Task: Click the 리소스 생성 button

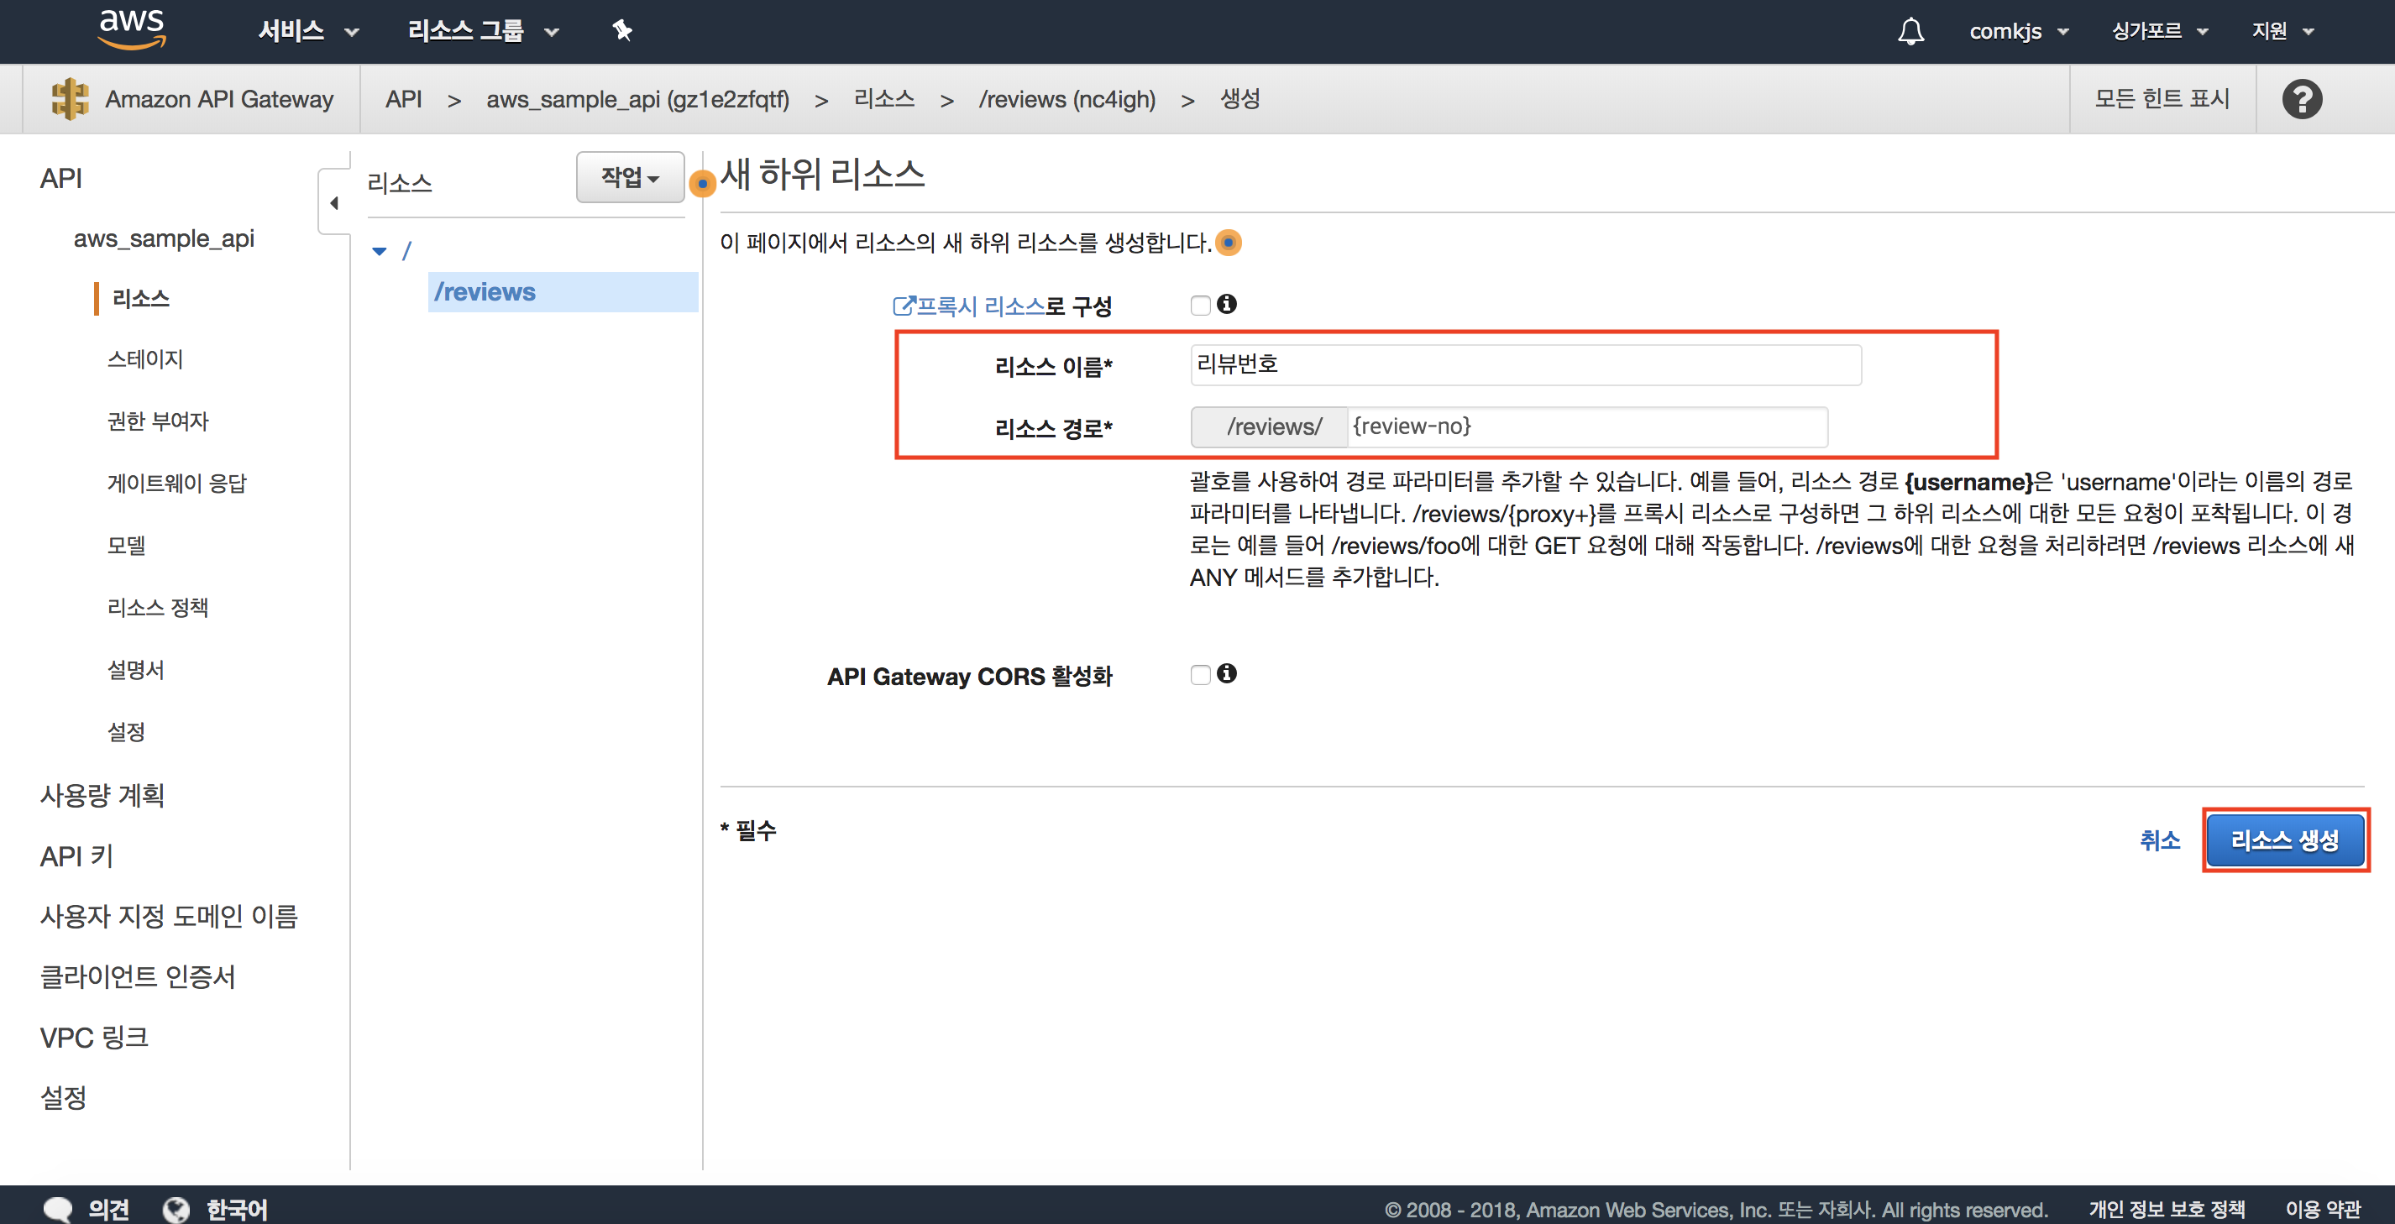Action: point(2284,840)
